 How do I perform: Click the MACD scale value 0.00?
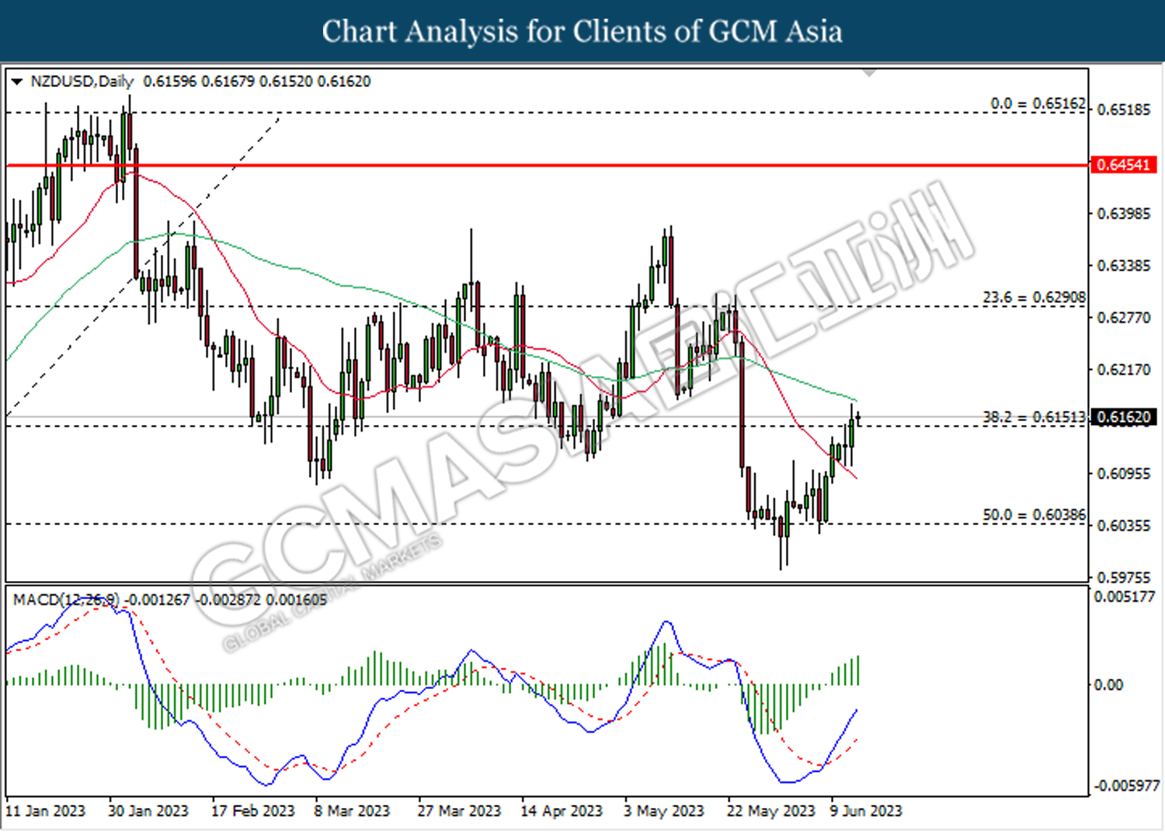pos(1108,684)
